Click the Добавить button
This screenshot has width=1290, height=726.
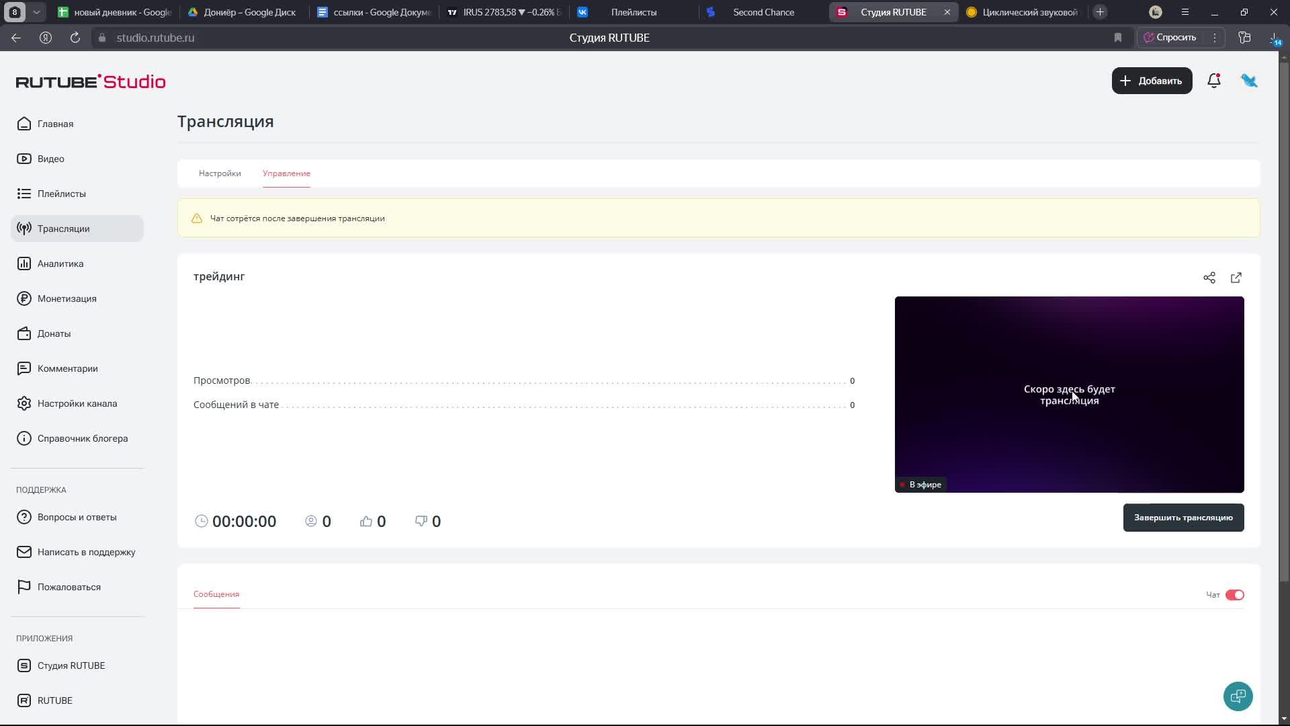click(1152, 81)
